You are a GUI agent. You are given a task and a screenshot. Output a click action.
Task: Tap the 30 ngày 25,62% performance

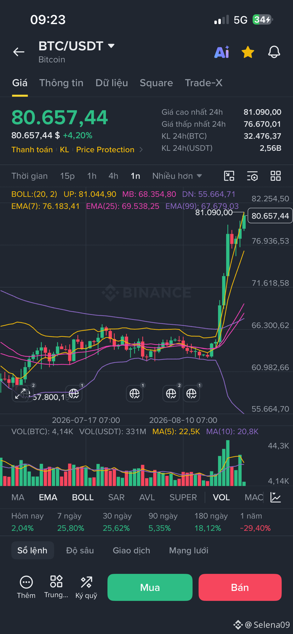point(117,522)
